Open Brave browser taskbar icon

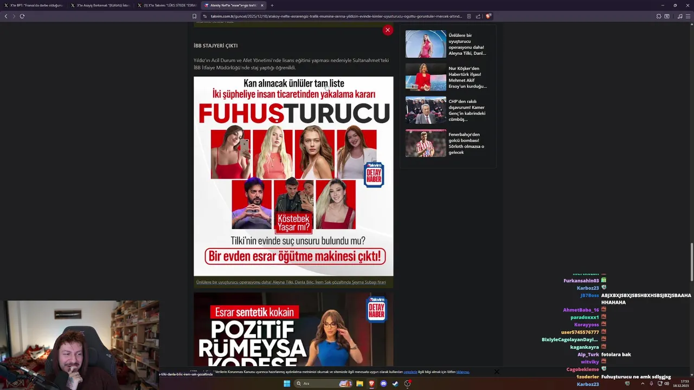(371, 383)
